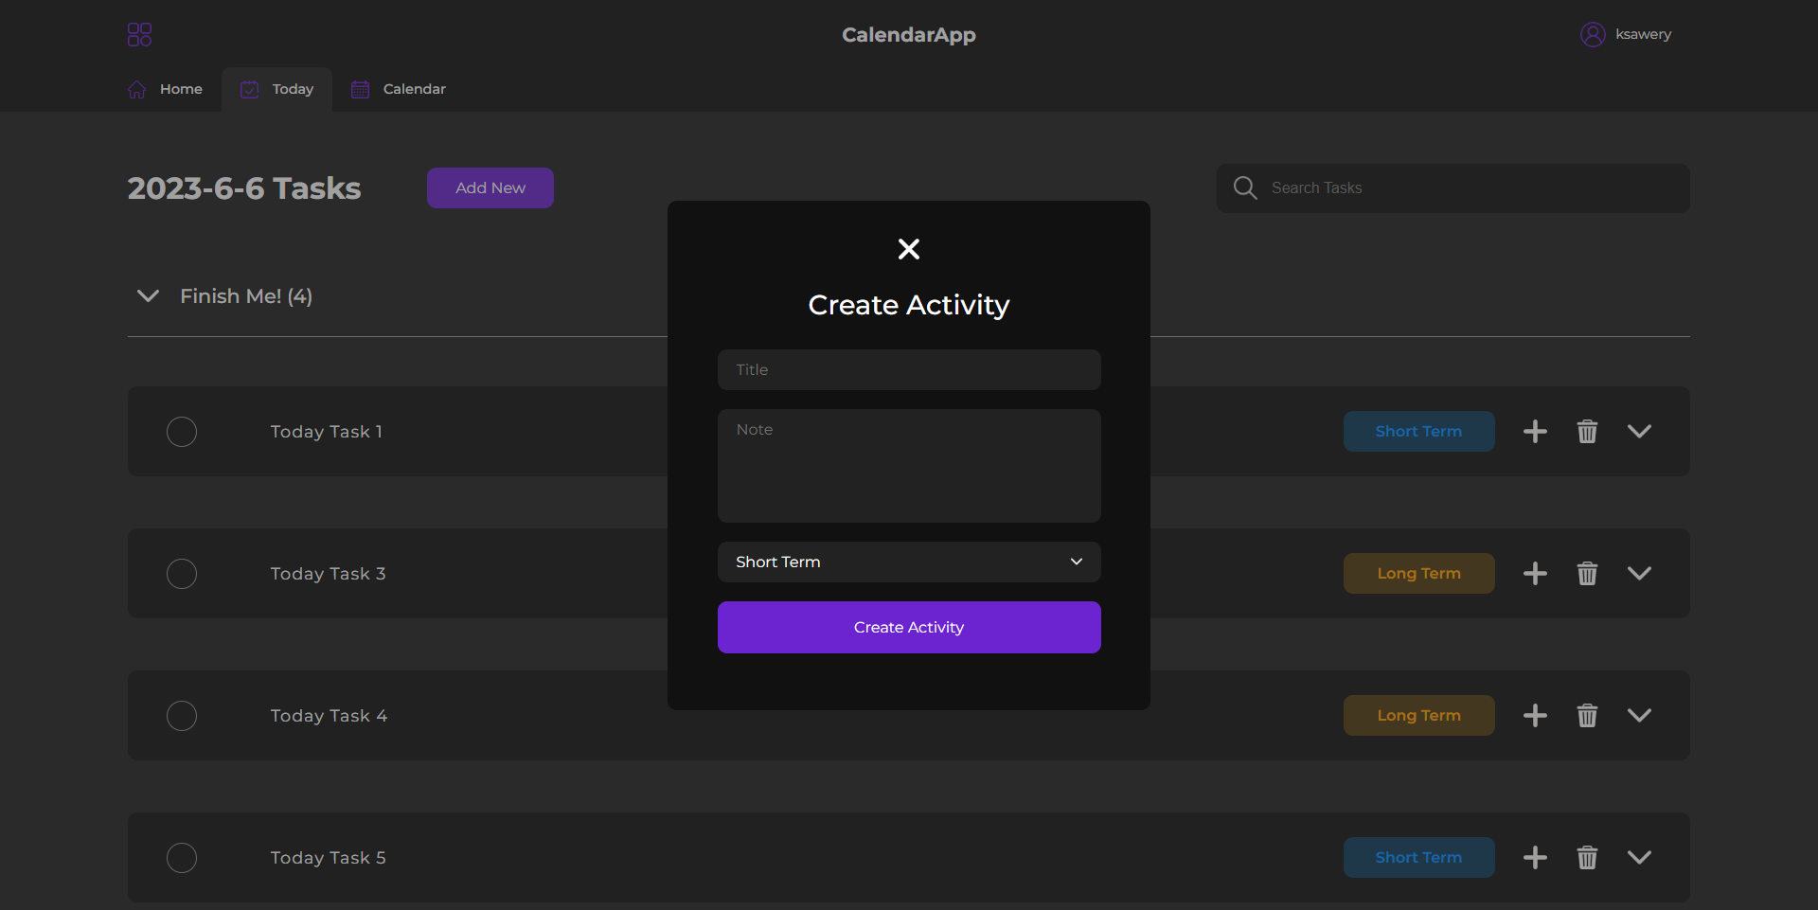Expand Today Task 1 details chevron
The height and width of the screenshot is (910, 1818).
1639,432
